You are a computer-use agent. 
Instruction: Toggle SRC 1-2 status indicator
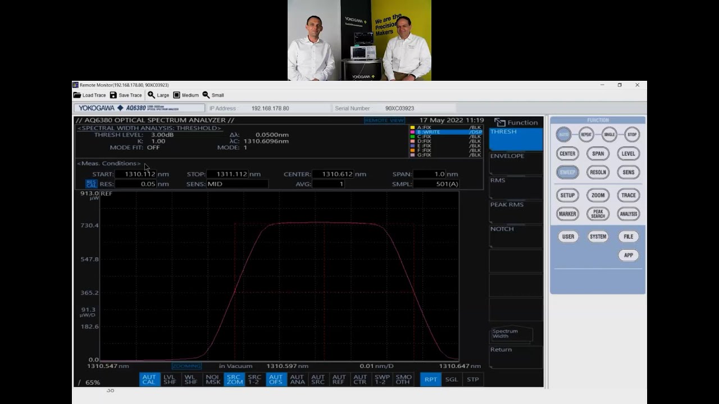[x=254, y=380]
